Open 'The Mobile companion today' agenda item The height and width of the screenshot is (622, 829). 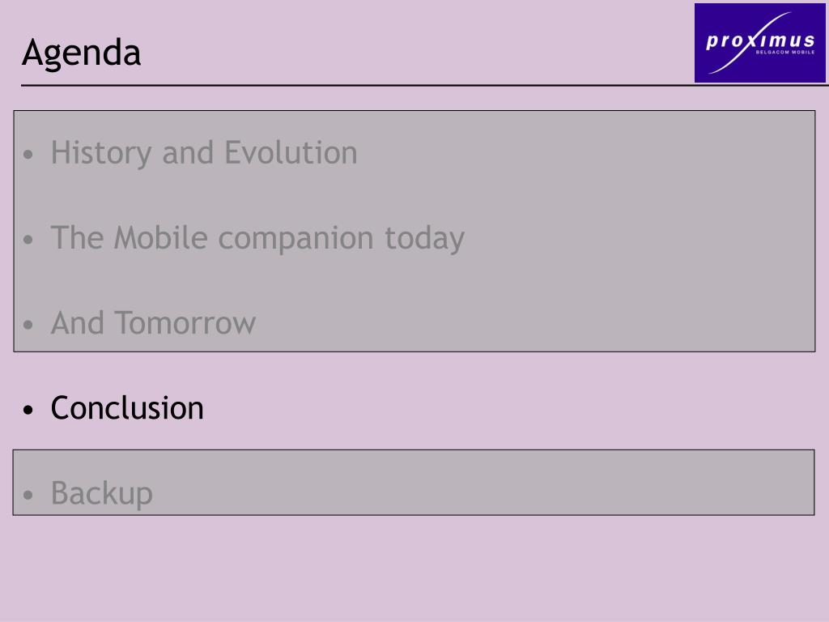click(x=257, y=239)
